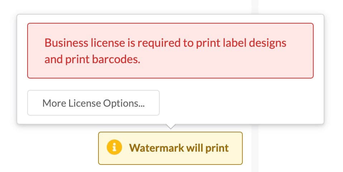
Task: Select the watermark warning info circle
Action: 114,148
